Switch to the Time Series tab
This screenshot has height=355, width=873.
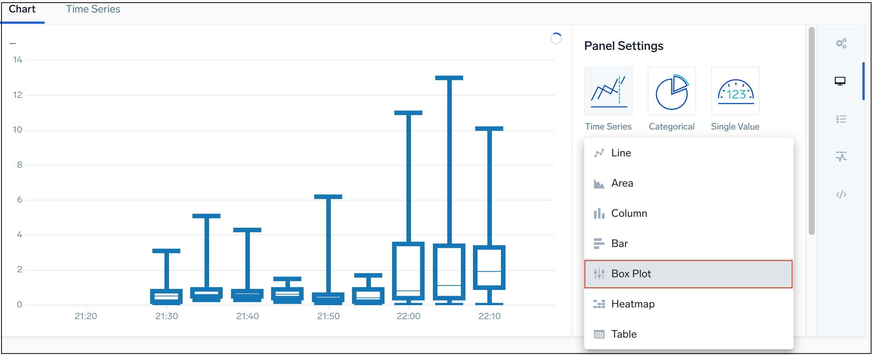pyautogui.click(x=93, y=9)
